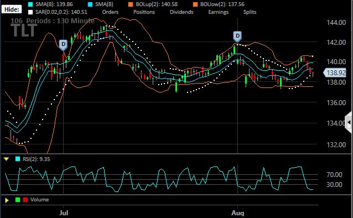The image size is (353, 218).
Task: Toggle the Earnings overlay
Action: 219,12
